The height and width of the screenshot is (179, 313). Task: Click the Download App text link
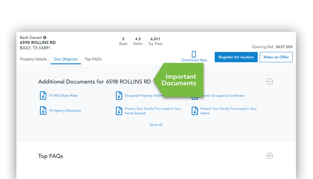194,60
